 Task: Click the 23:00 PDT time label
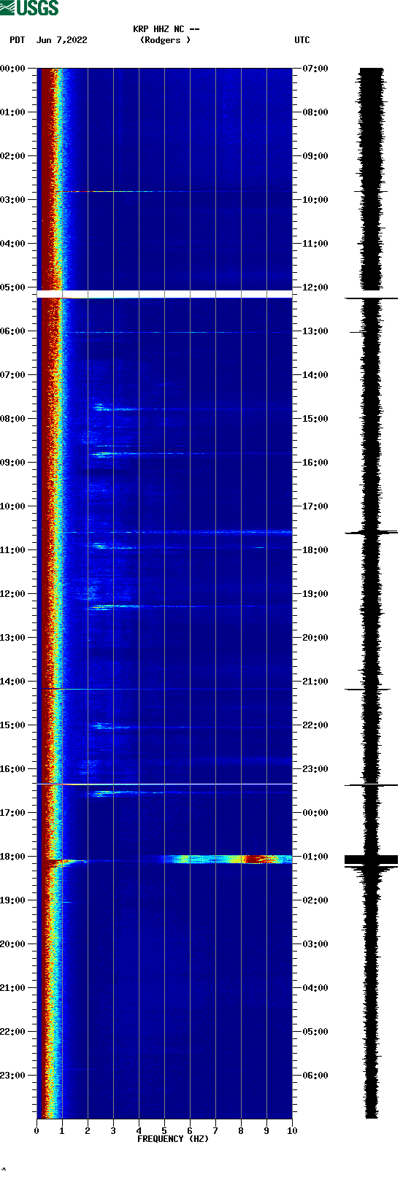pos(12,1076)
